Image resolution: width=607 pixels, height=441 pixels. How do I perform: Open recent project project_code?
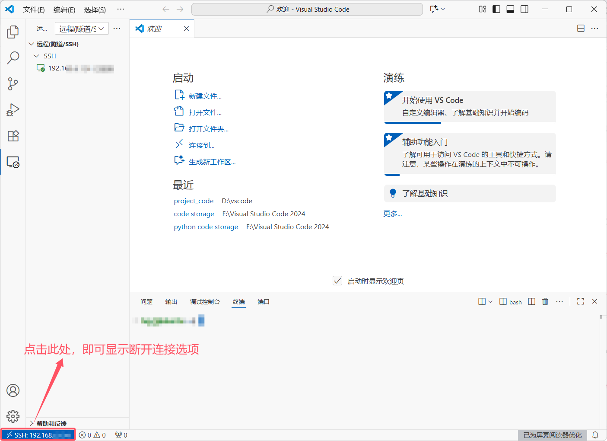(194, 201)
